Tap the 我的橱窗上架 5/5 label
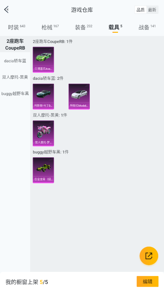 (x=27, y=282)
